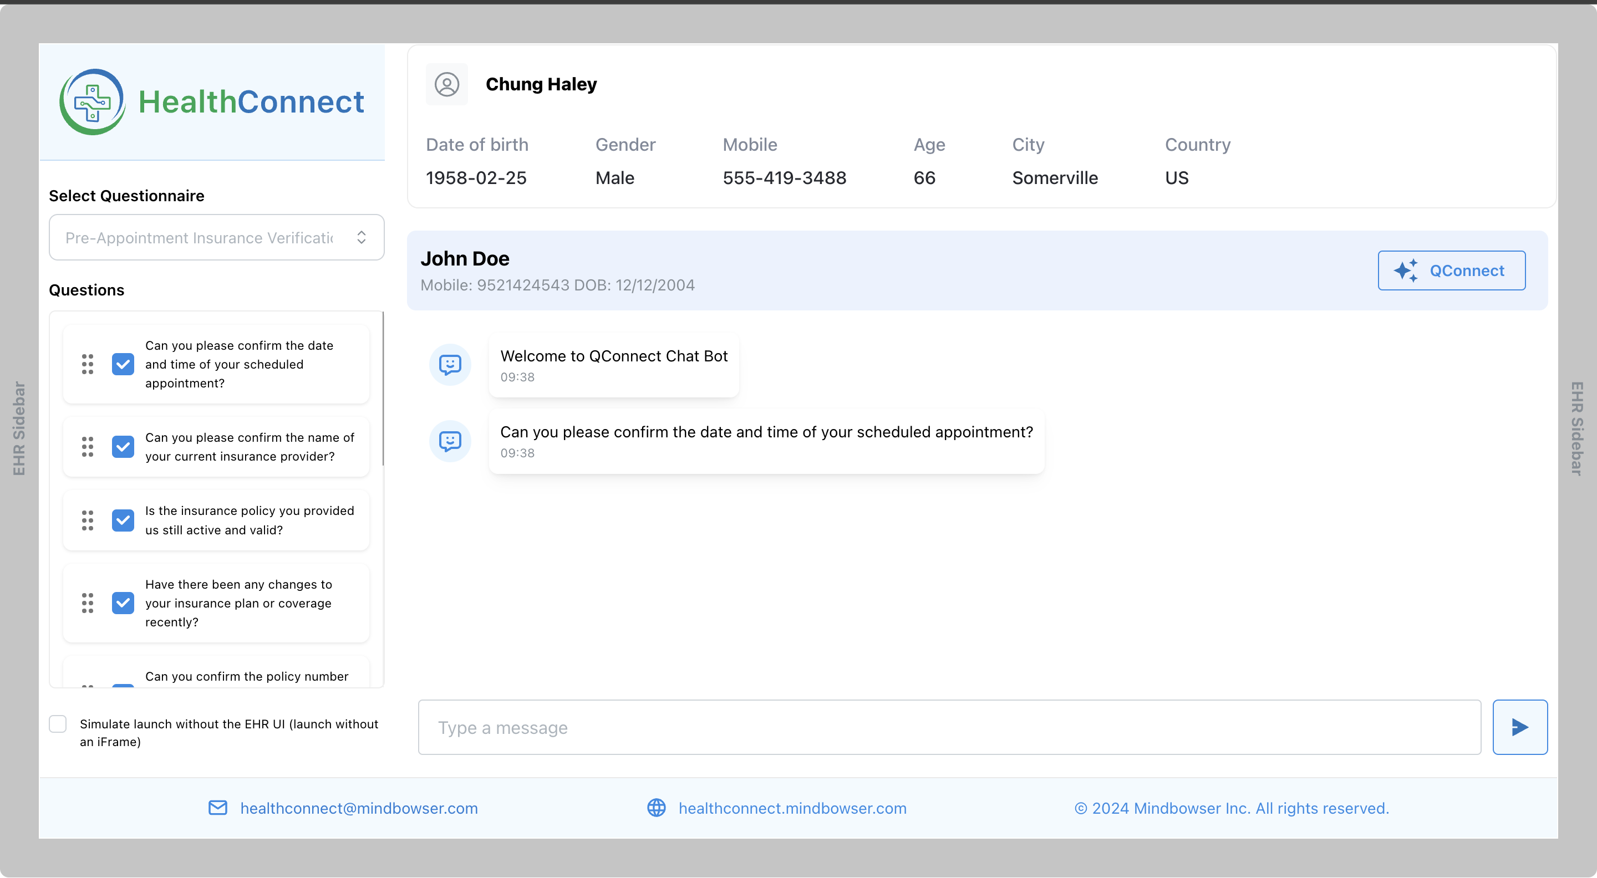Click the copyright 2024 Mindbowser Inc. text
1597x878 pixels.
[x=1231, y=809]
